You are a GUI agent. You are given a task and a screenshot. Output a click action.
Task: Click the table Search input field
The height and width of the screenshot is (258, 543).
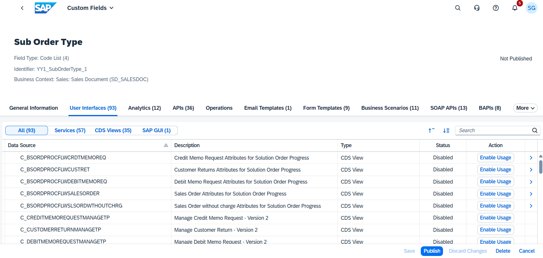pos(494,130)
